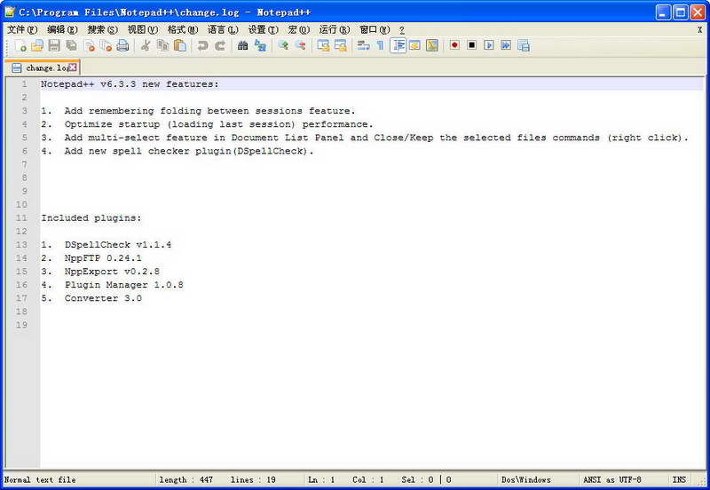This screenshot has height=490, width=710.
Task: Click line number 10 in the margin
Action: [21, 204]
